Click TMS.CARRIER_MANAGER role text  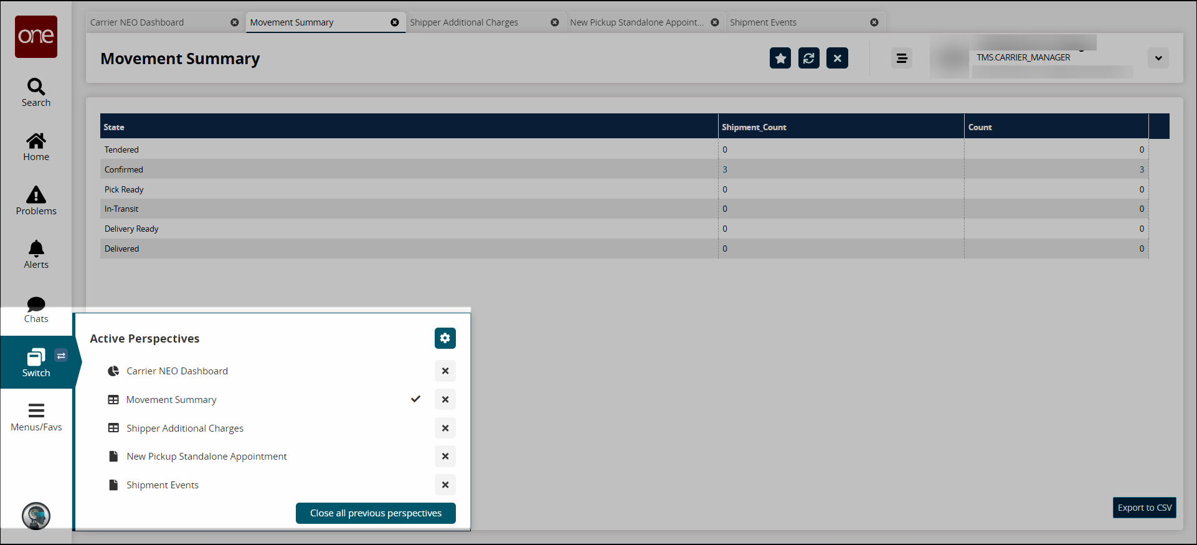(x=1023, y=57)
